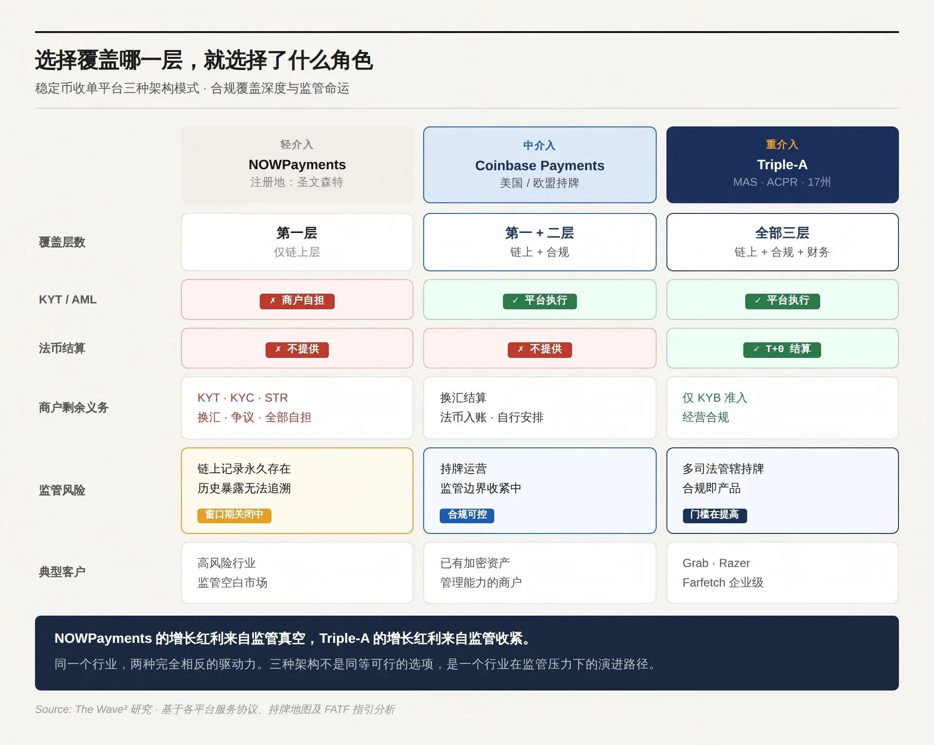
Task: Select the Triple-A header card
Action: click(x=782, y=164)
